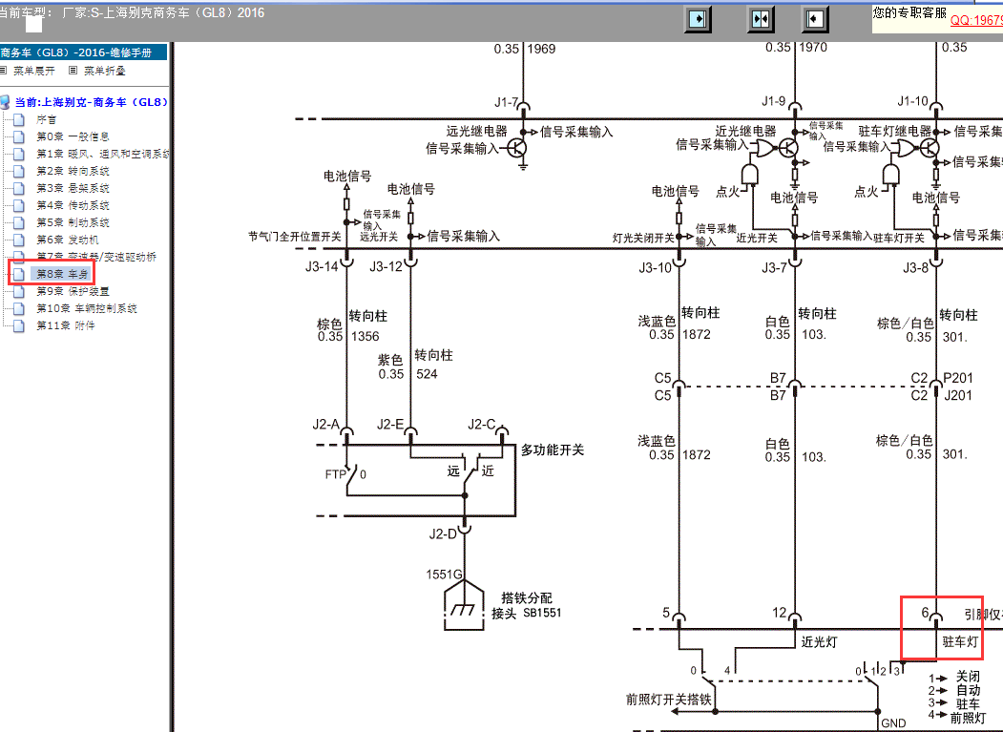Click wire color label 紫色

pyautogui.click(x=390, y=360)
